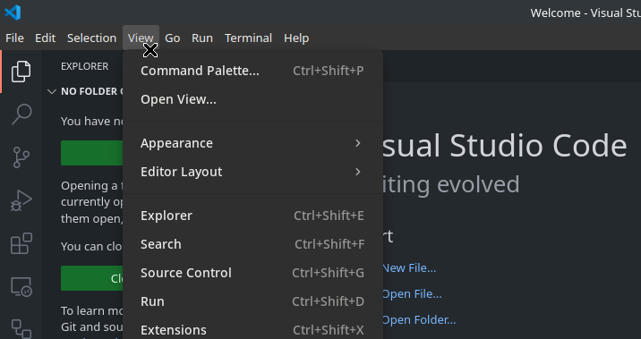Close the open View menu
Viewport: 641px width, 339px height.
coord(141,38)
